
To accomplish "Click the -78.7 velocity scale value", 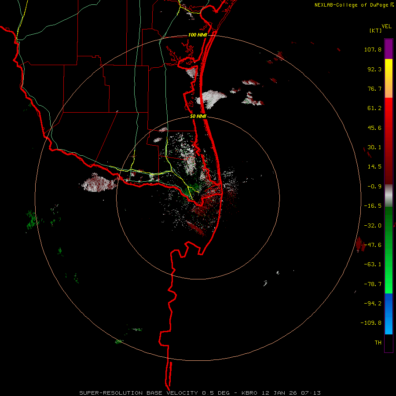I will [373, 284].
